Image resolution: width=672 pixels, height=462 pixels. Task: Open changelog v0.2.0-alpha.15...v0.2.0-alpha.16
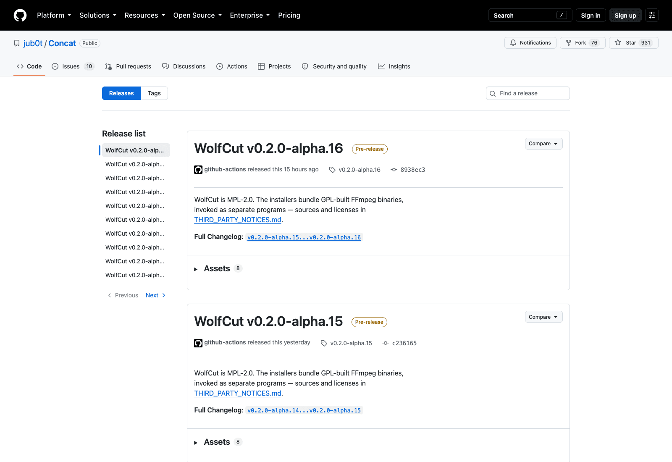(x=304, y=237)
